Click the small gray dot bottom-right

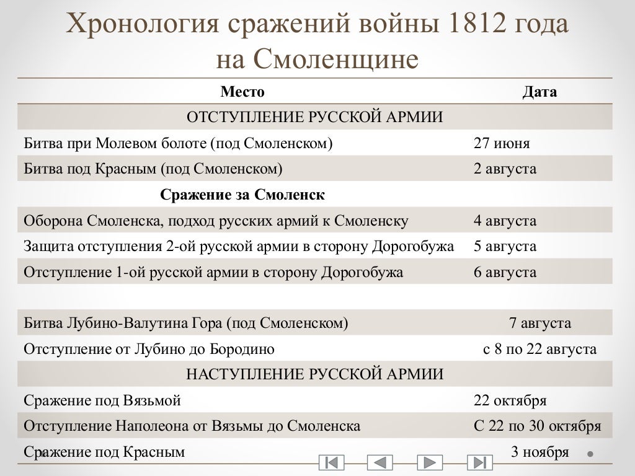pos(590,454)
